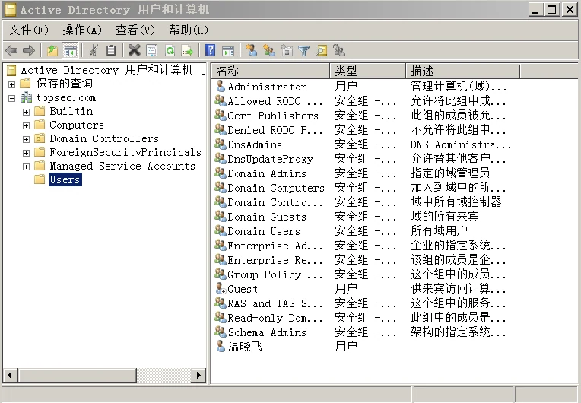Create new user with toolbar icon

tap(252, 50)
